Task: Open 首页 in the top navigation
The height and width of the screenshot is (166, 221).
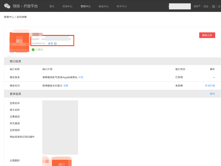Action: [52, 6]
